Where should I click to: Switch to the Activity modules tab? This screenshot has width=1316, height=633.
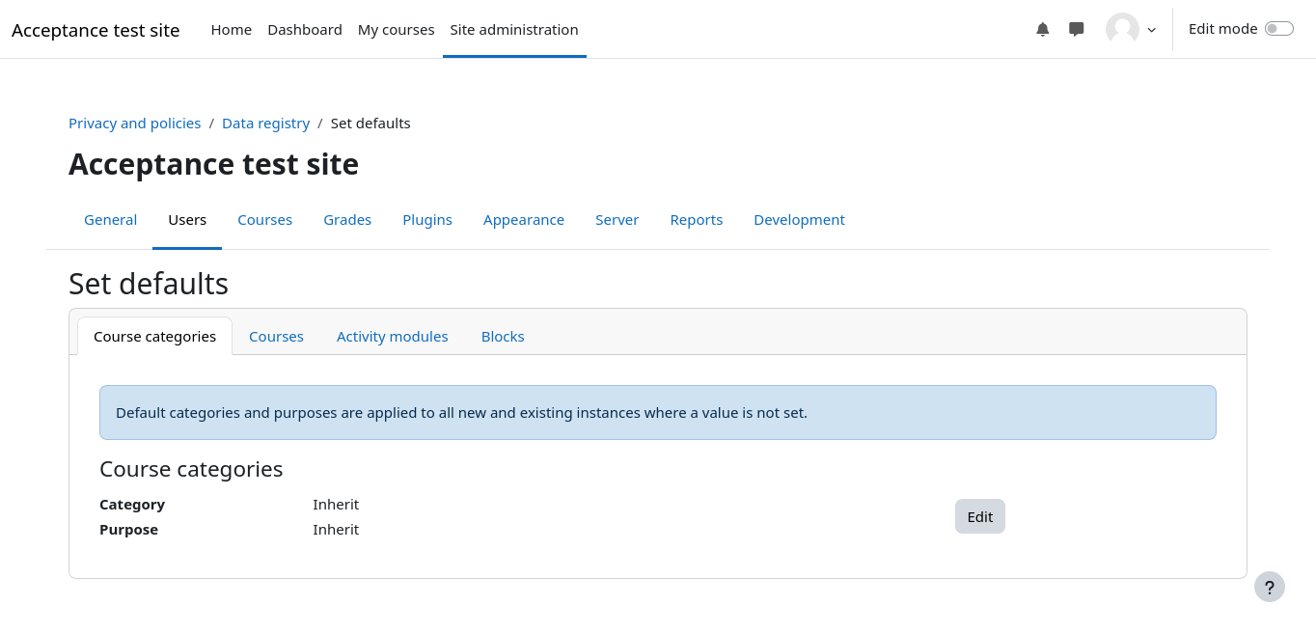[392, 337]
